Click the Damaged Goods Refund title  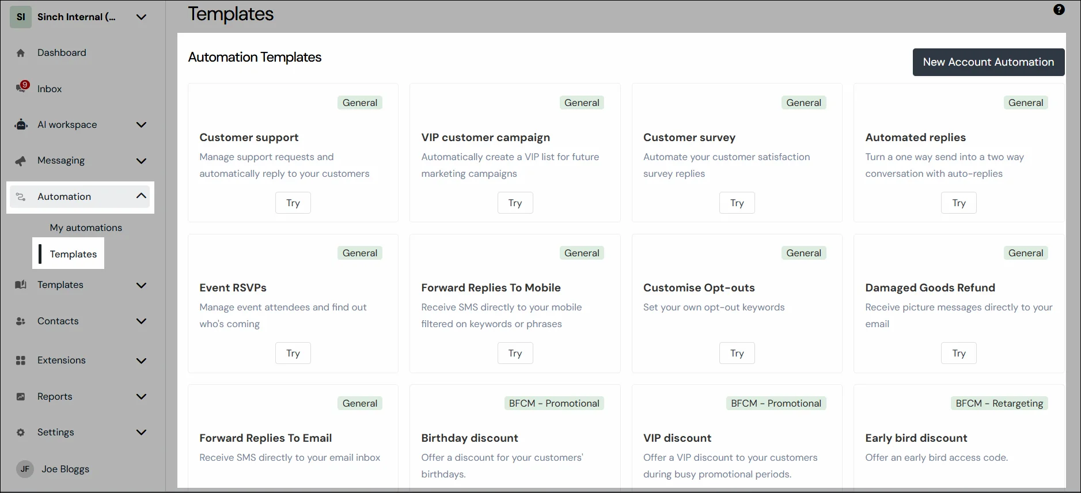click(930, 288)
